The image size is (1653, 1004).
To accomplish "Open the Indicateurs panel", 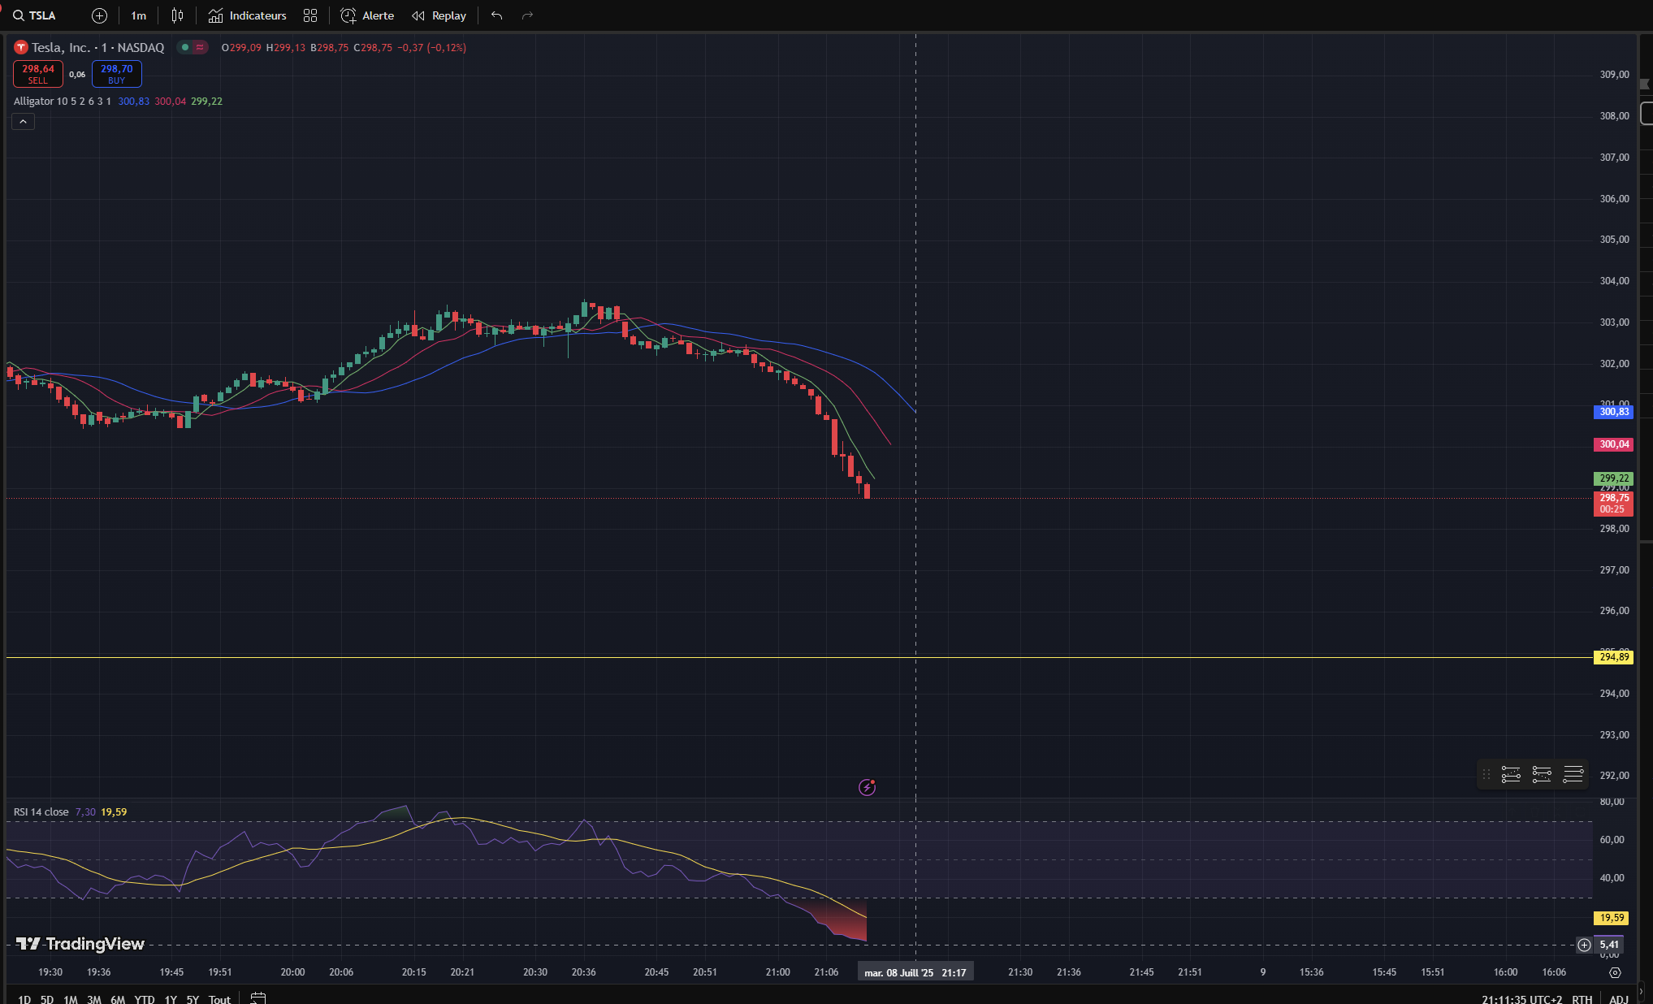I will [248, 15].
